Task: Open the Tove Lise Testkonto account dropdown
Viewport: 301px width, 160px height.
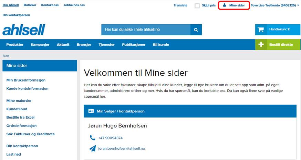Action: pyautogui.click(x=275, y=5)
